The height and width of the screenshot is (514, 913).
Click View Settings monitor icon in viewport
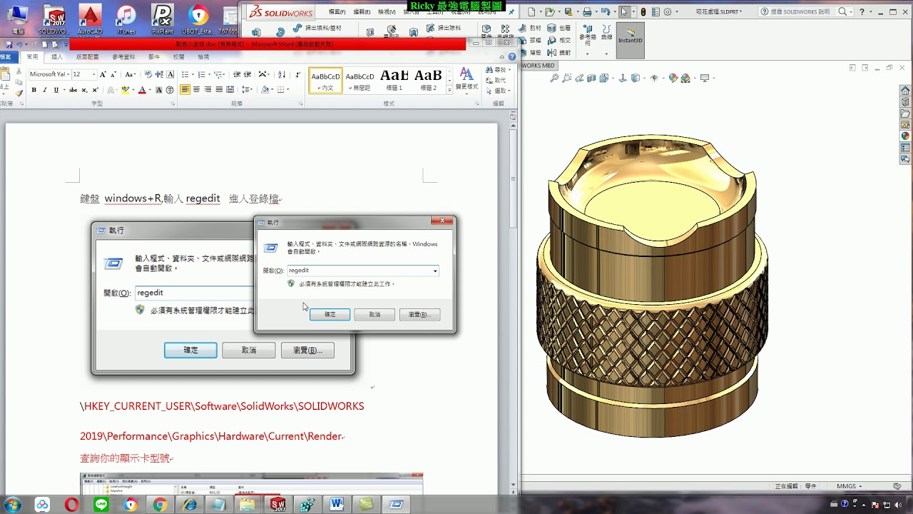[x=705, y=79]
